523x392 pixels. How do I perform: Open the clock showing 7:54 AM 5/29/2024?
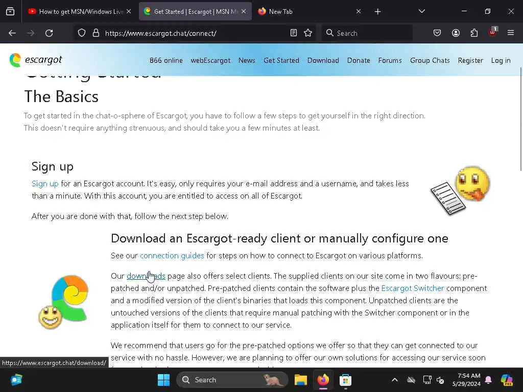[x=466, y=380]
